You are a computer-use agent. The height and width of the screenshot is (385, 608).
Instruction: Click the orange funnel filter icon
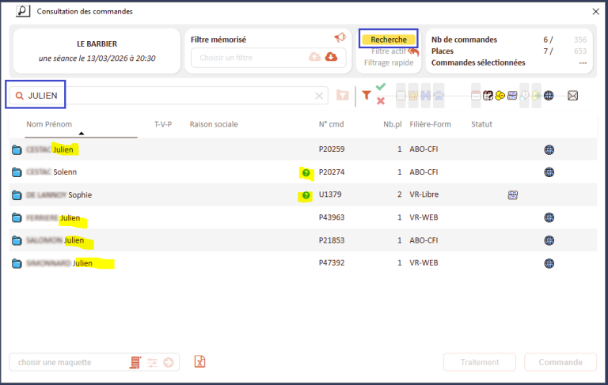(366, 95)
